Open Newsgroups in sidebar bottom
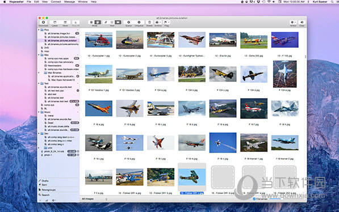The height and width of the screenshot is (212, 339). pos(47,190)
